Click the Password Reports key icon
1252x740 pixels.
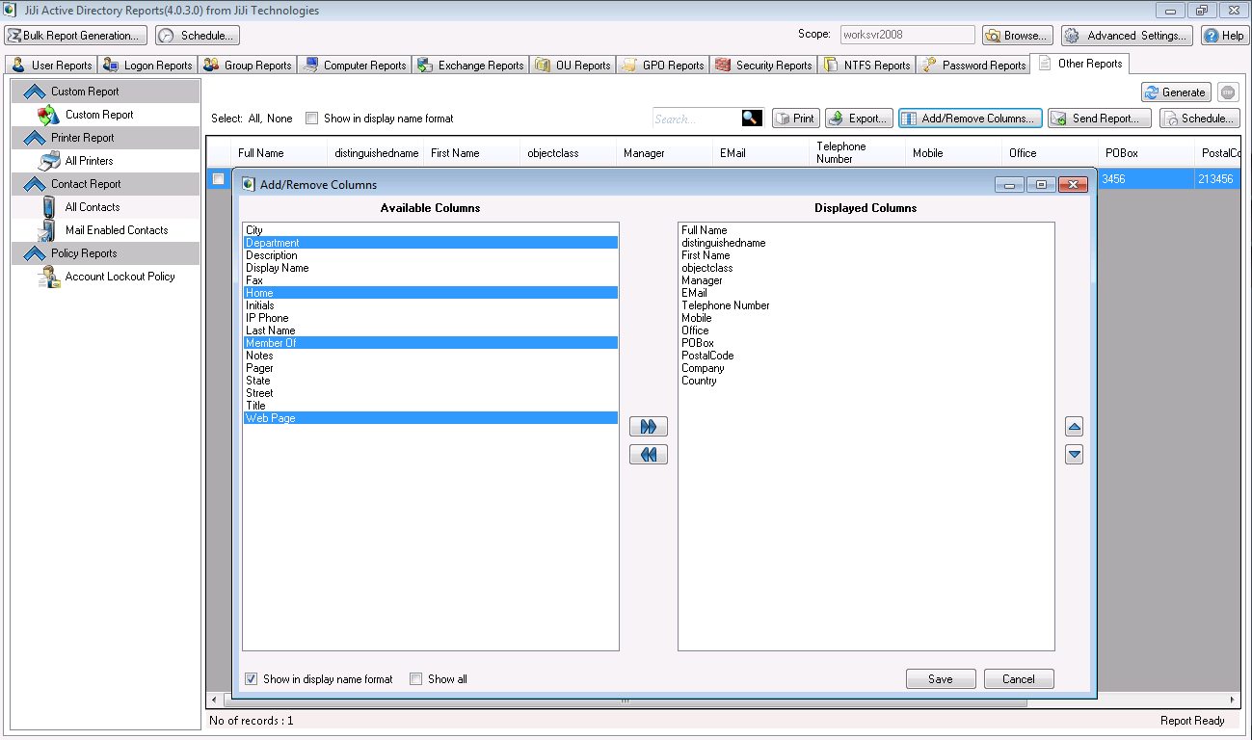pos(929,66)
